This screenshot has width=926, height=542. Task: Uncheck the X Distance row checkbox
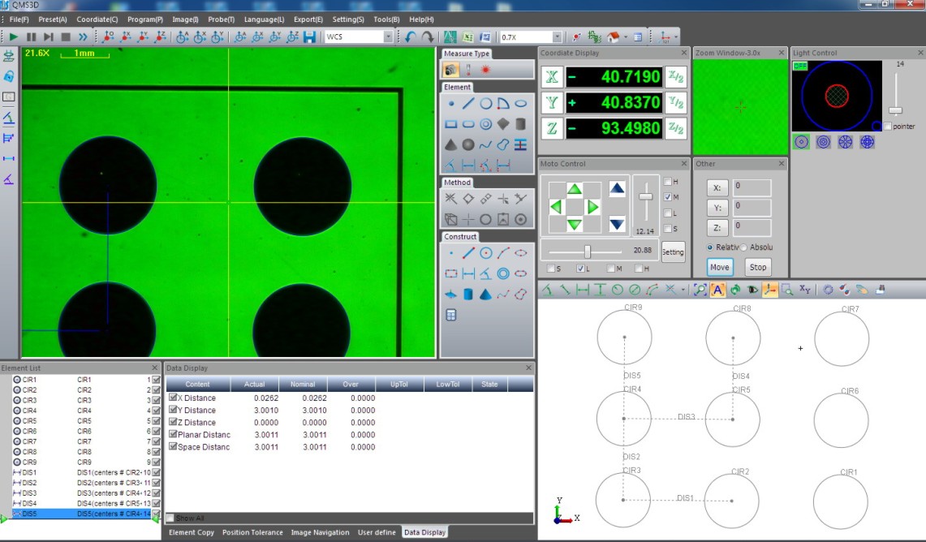(173, 398)
